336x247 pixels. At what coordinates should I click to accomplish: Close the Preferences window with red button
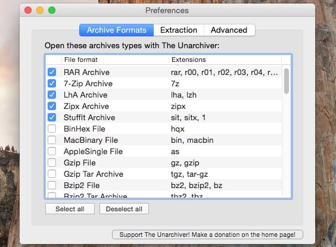click(x=28, y=10)
